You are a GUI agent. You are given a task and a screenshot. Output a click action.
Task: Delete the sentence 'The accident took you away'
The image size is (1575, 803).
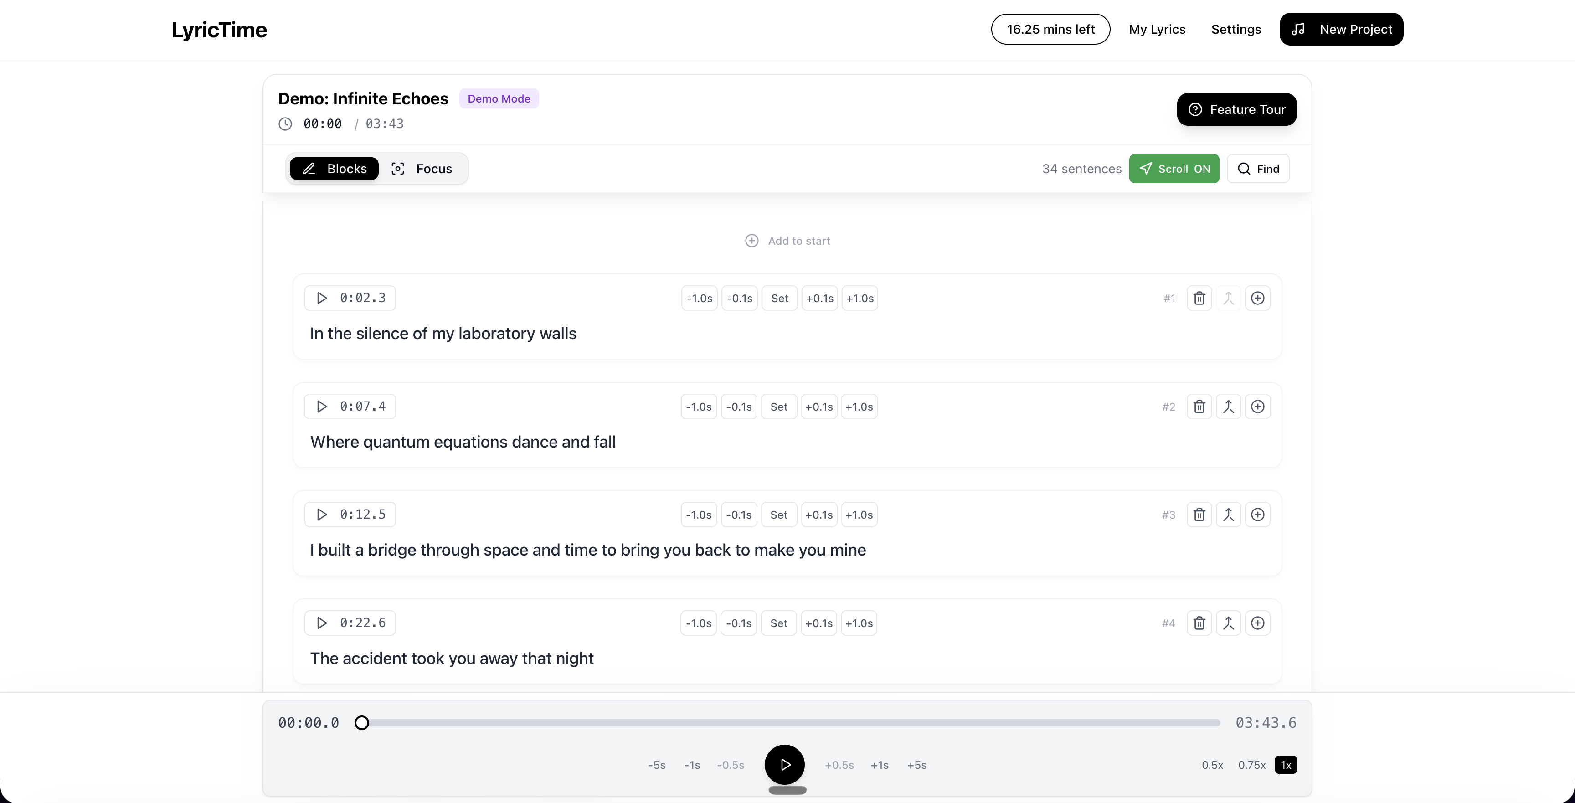click(1199, 623)
